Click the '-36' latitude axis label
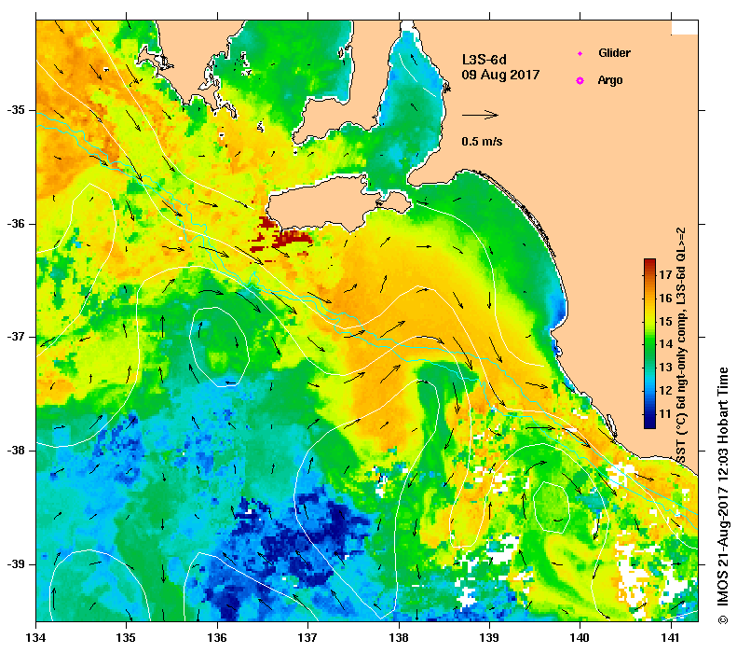Screen dimensions: 737x653 click(x=15, y=224)
